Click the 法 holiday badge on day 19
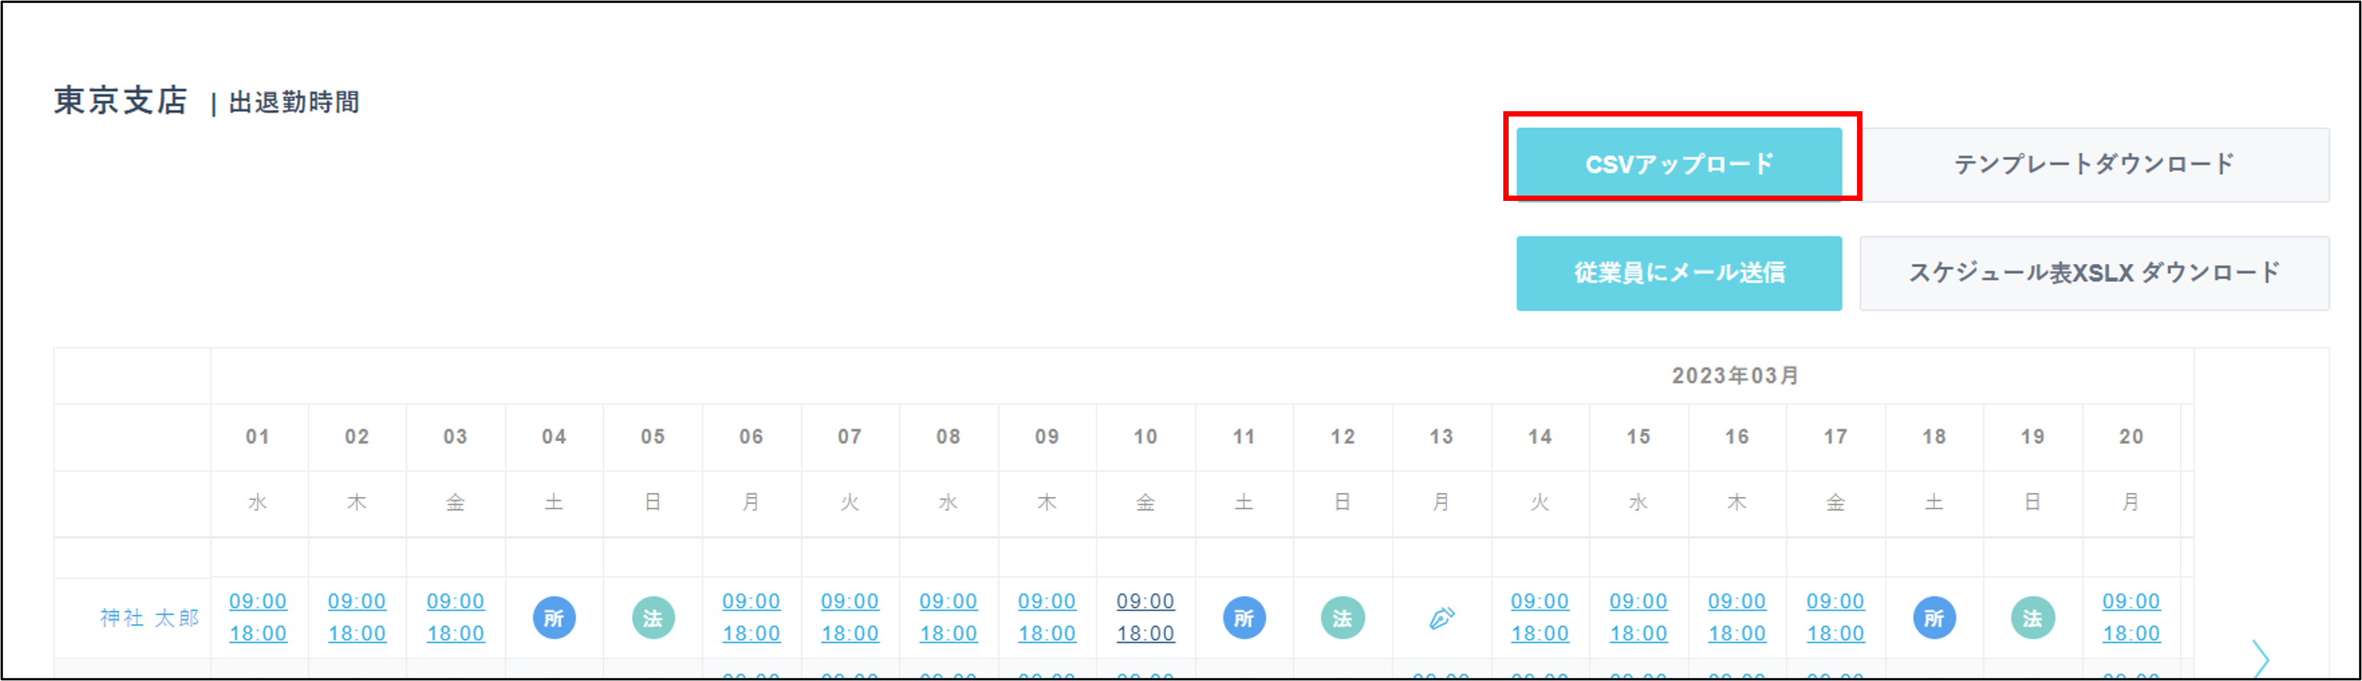This screenshot has height=681, width=2362. [2033, 619]
